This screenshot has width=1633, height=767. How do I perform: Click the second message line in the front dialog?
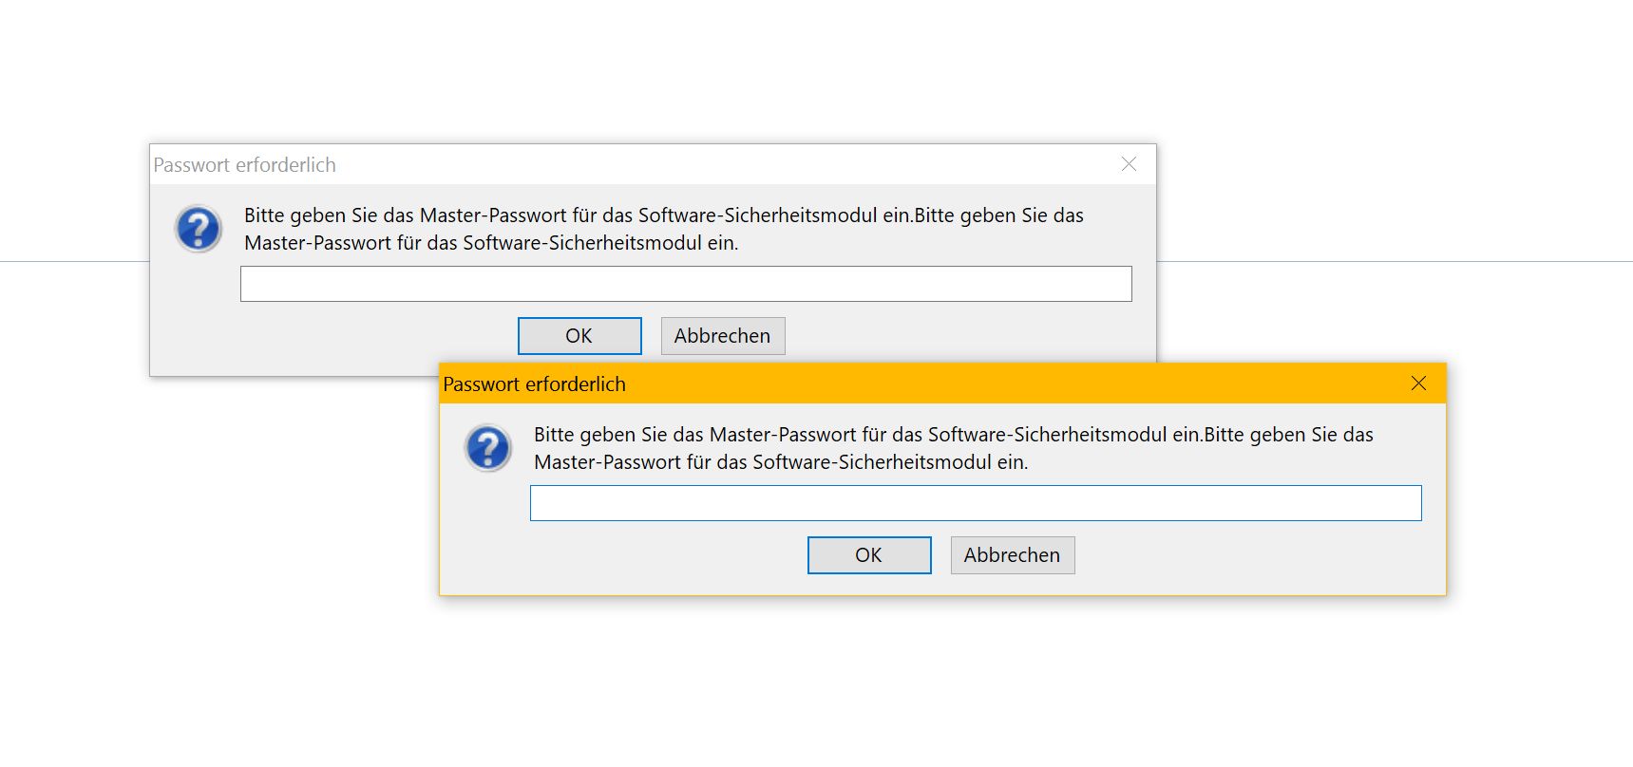click(780, 462)
